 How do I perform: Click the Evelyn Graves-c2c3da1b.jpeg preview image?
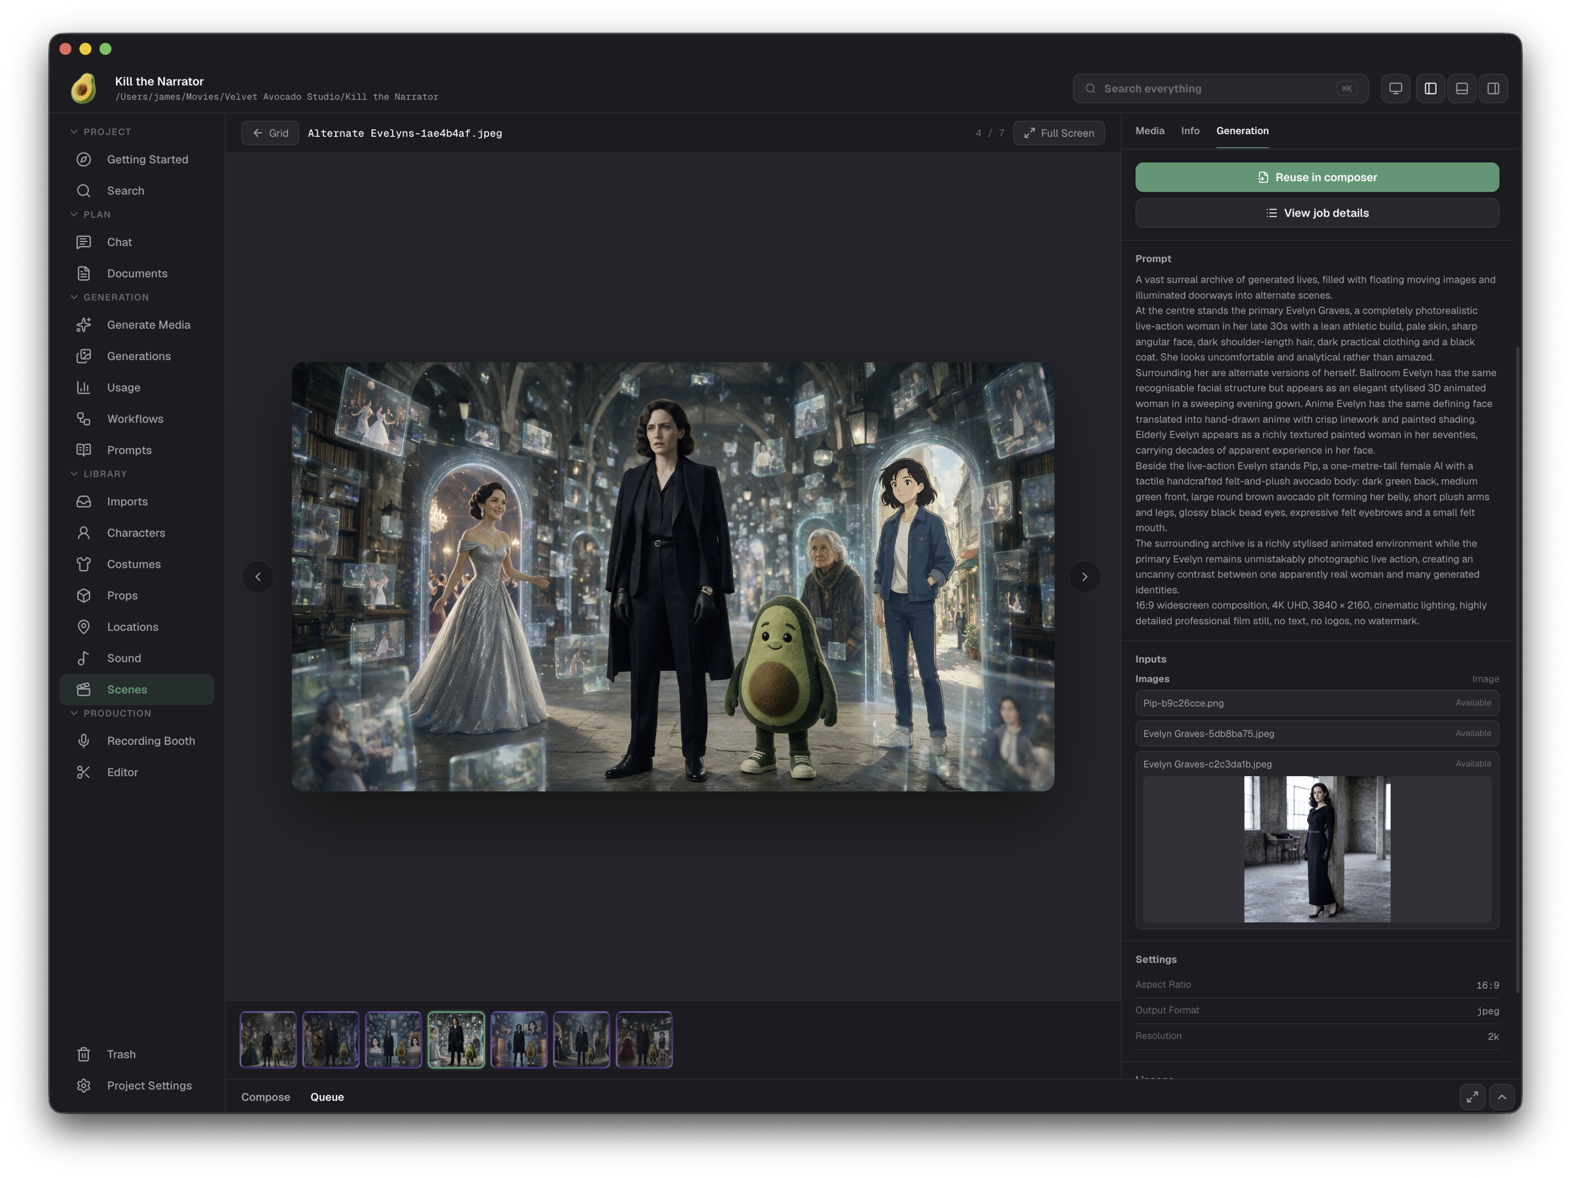tap(1317, 849)
